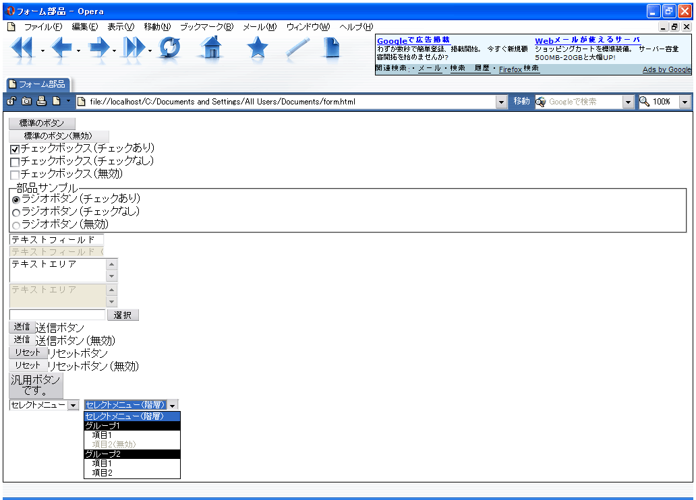The height and width of the screenshot is (500, 696).
Task: Open the メール(M) menu
Action: [x=260, y=27]
